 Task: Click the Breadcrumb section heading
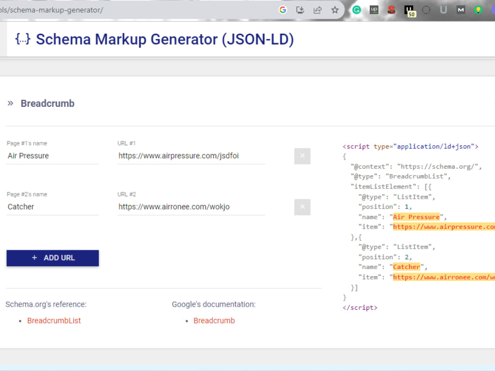click(48, 103)
